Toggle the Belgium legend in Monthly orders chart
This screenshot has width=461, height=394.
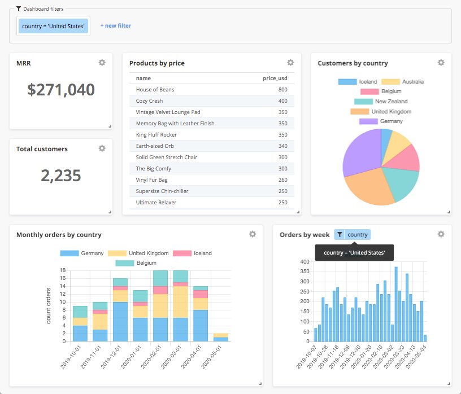[x=134, y=262]
